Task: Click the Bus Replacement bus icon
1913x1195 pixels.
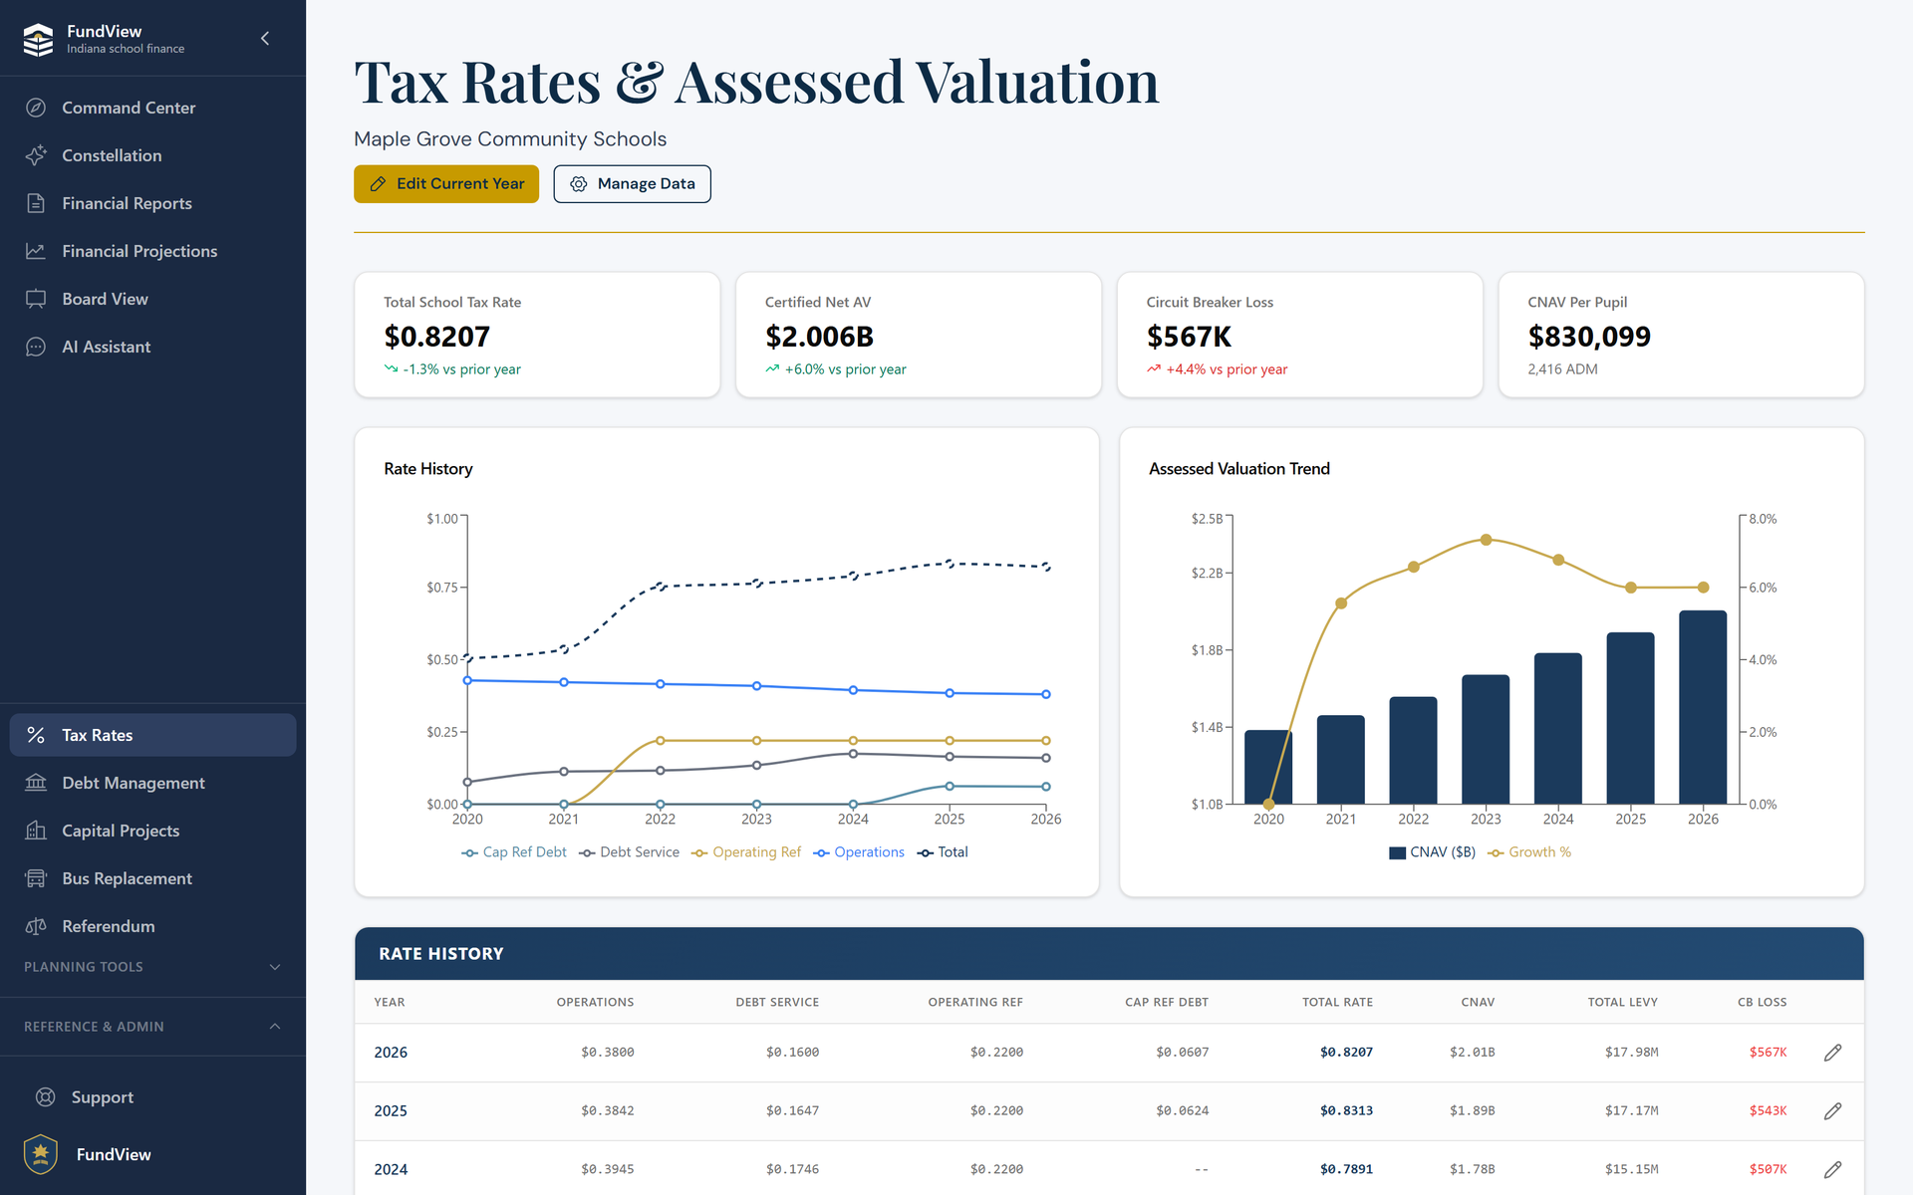Action: coord(36,878)
